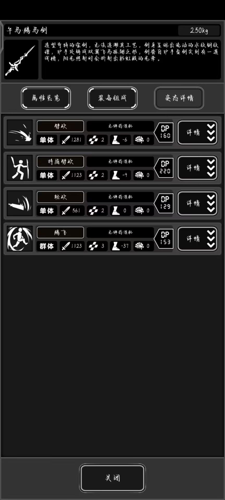
Task: Expand 详情 for the 腾飞 skill
Action: [197, 239]
